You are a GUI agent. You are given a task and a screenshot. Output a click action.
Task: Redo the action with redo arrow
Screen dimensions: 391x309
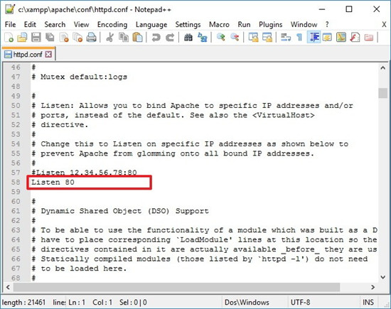point(170,38)
